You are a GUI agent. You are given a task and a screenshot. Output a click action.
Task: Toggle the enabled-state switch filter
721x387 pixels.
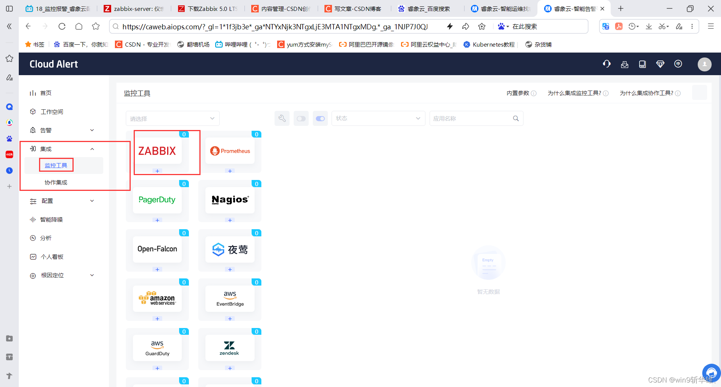(320, 118)
